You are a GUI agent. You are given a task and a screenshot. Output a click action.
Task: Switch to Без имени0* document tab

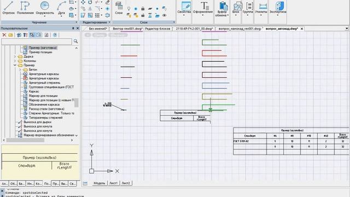[x=98, y=28]
